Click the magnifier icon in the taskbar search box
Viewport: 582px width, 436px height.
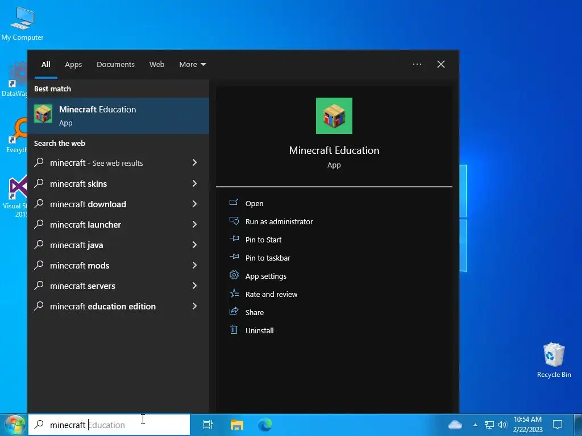[x=39, y=425]
